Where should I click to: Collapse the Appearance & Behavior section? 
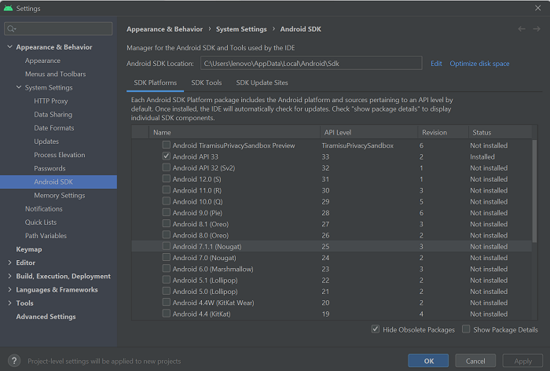pos(9,47)
